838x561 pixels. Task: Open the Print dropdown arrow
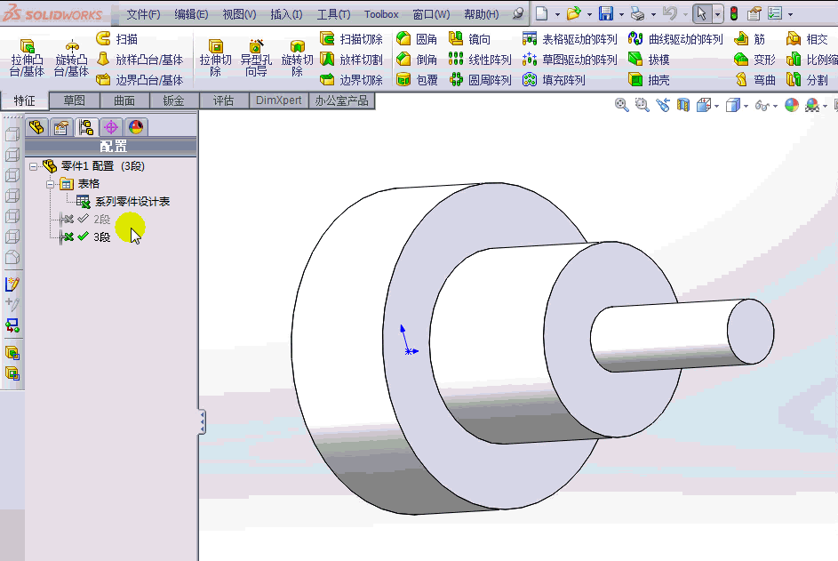653,14
